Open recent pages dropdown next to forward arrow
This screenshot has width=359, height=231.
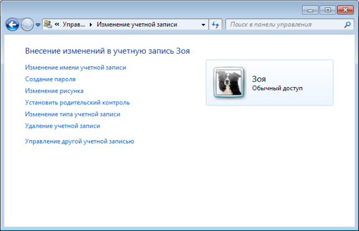point(38,25)
